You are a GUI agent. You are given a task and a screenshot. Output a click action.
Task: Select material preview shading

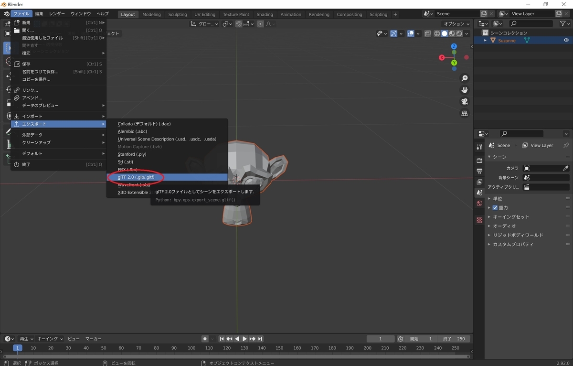coord(452,33)
